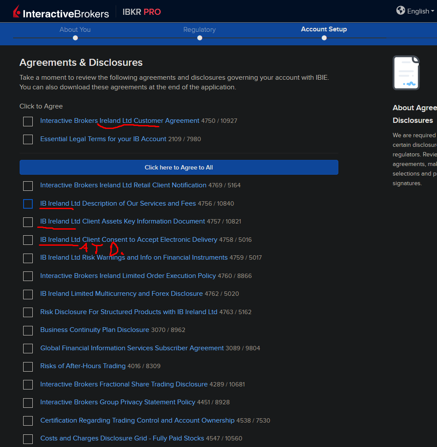Click the About You progress dot
Image resolution: width=437 pixels, height=447 pixels.
[75, 38]
